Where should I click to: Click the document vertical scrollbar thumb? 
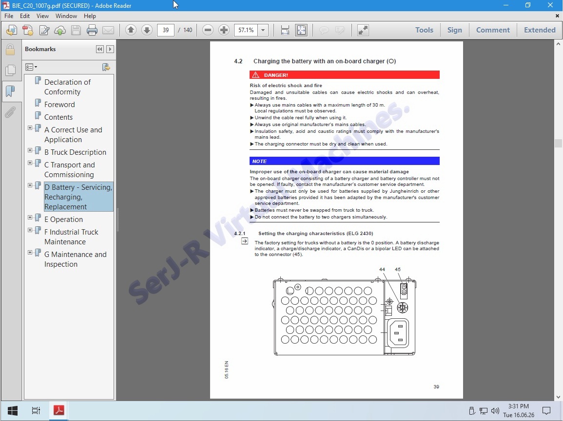point(558,143)
